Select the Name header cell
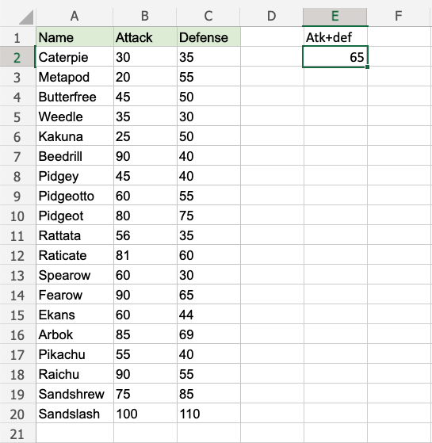 point(75,37)
